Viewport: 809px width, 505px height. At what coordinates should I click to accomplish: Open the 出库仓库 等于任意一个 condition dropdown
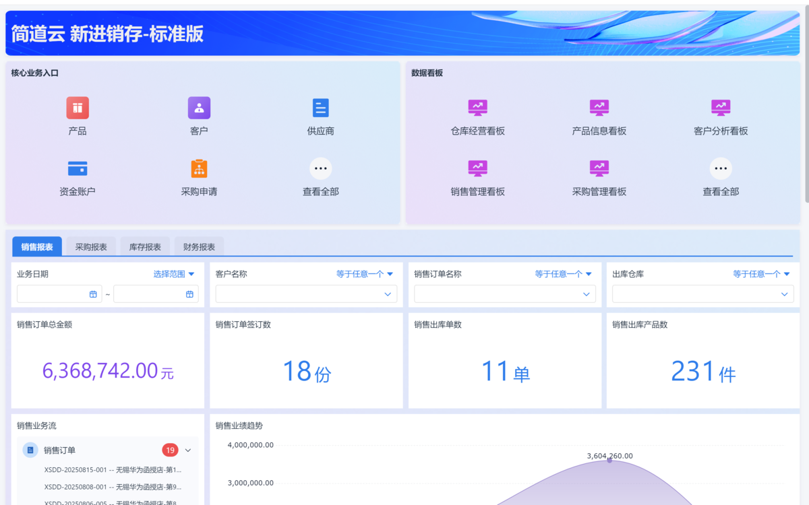(x=761, y=274)
